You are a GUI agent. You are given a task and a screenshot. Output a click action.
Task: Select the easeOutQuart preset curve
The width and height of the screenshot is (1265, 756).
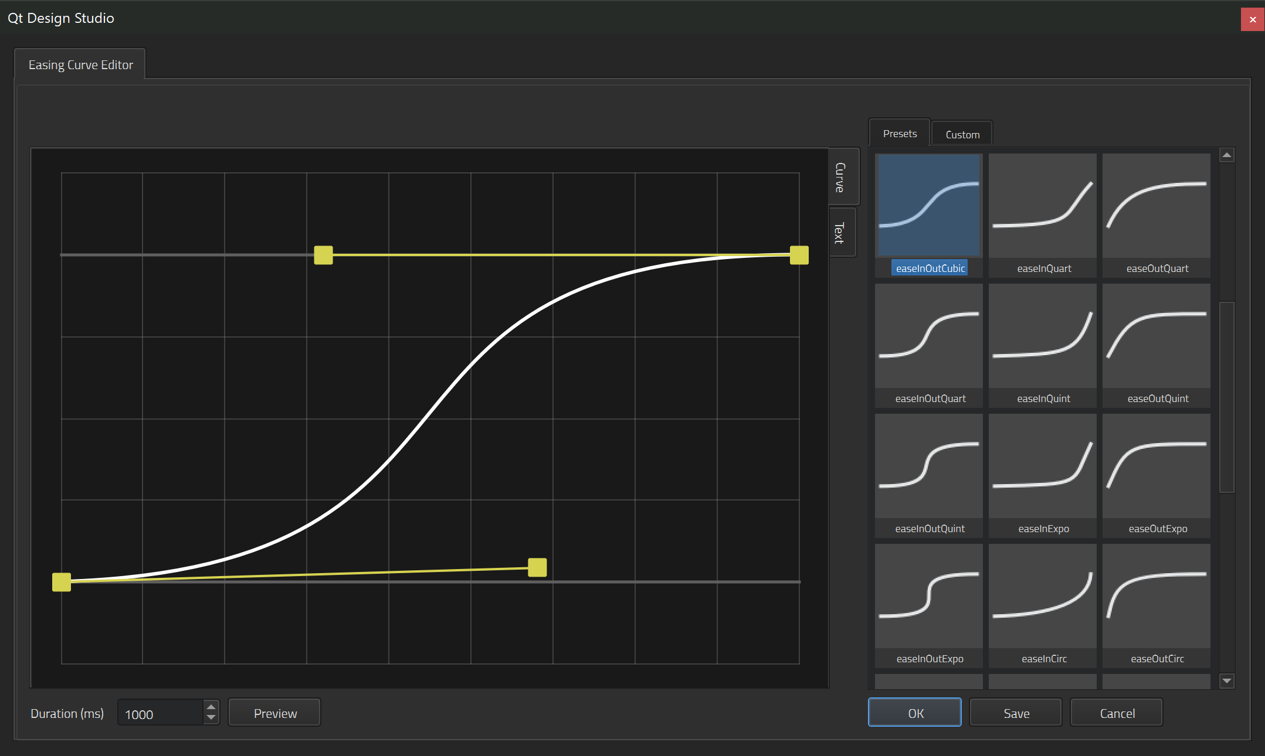(1156, 206)
